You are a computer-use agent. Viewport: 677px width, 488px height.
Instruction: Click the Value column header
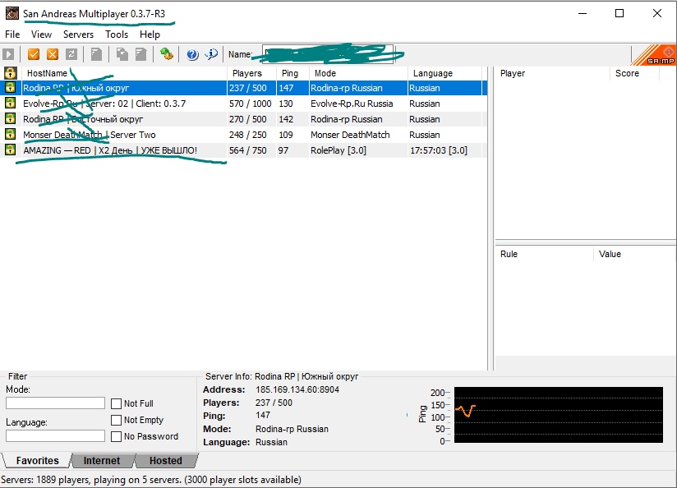634,254
